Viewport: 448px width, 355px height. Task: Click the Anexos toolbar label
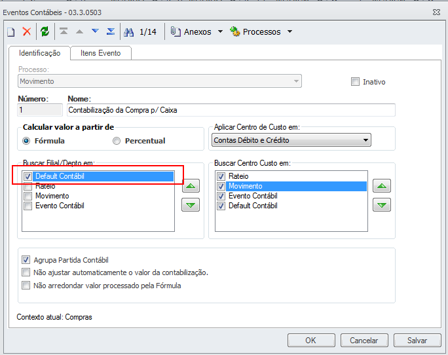point(197,31)
